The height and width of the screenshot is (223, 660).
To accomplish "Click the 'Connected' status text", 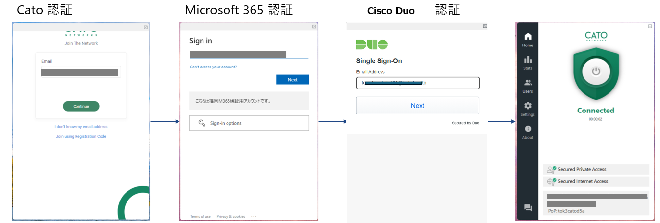I will (x=596, y=111).
